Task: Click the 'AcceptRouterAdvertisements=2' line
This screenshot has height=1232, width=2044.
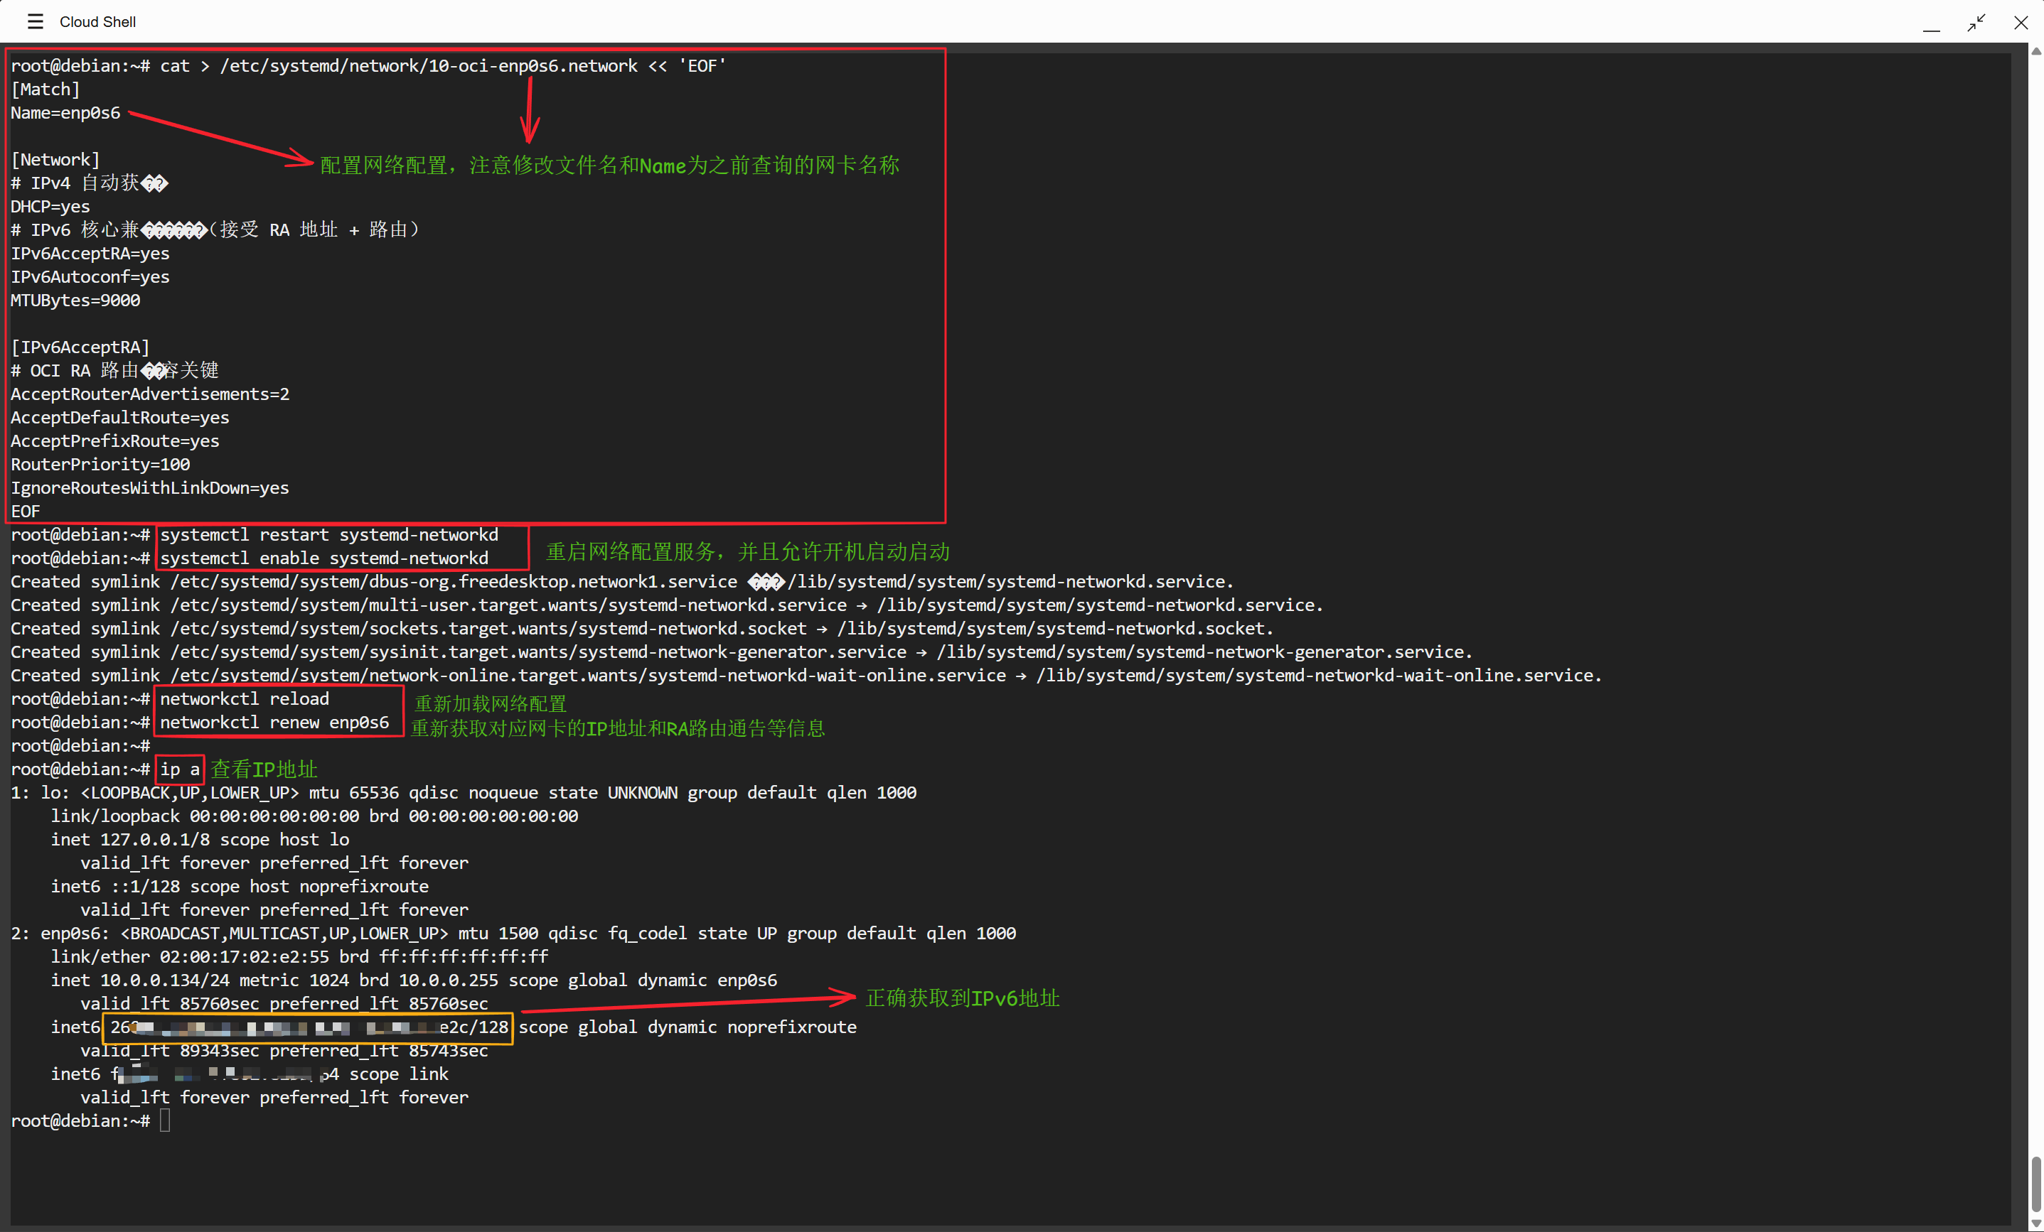Action: [x=149, y=394]
